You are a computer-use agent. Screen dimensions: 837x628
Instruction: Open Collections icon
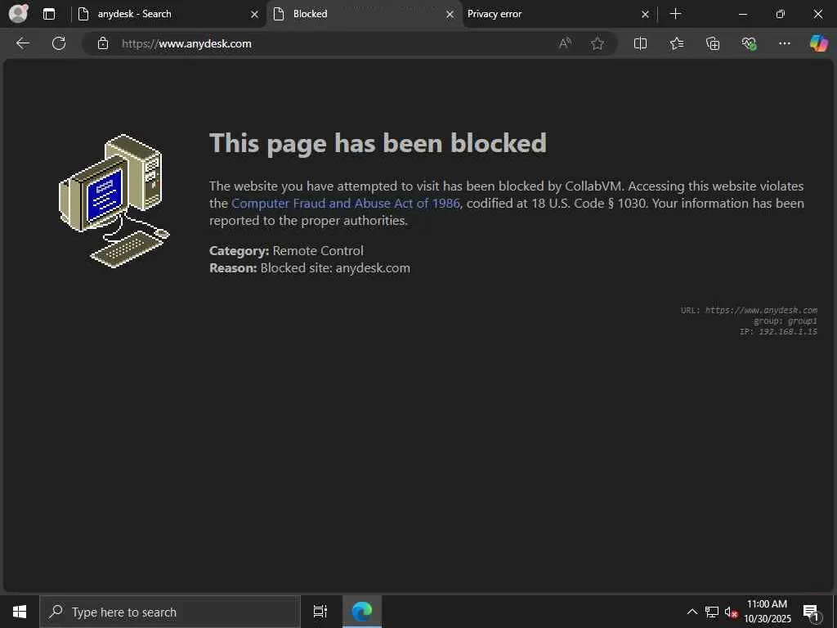[713, 43]
